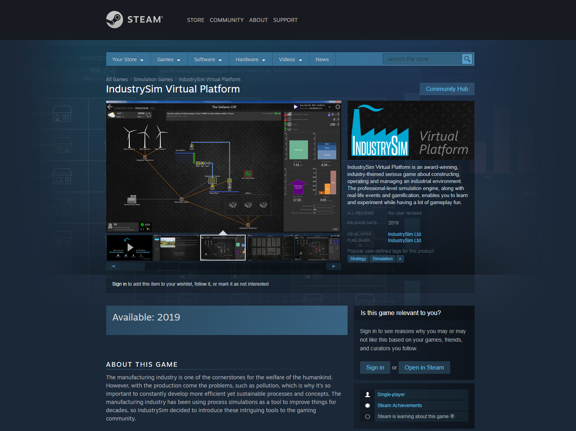Select the Simulation tag
Screen dimensions: 576x431
(382, 259)
